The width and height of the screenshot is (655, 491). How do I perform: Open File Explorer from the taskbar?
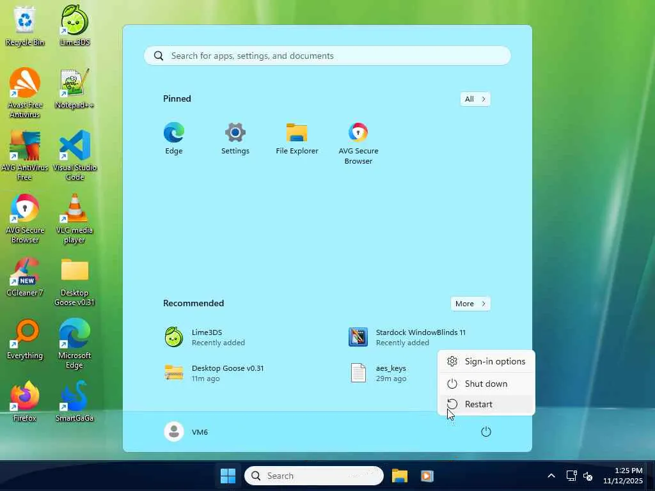pyautogui.click(x=399, y=476)
